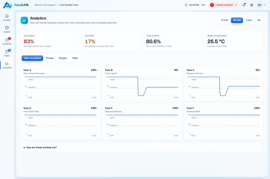The height and width of the screenshot is (179, 270).
Task: Set time range to 15 min
Action: tap(224, 20)
